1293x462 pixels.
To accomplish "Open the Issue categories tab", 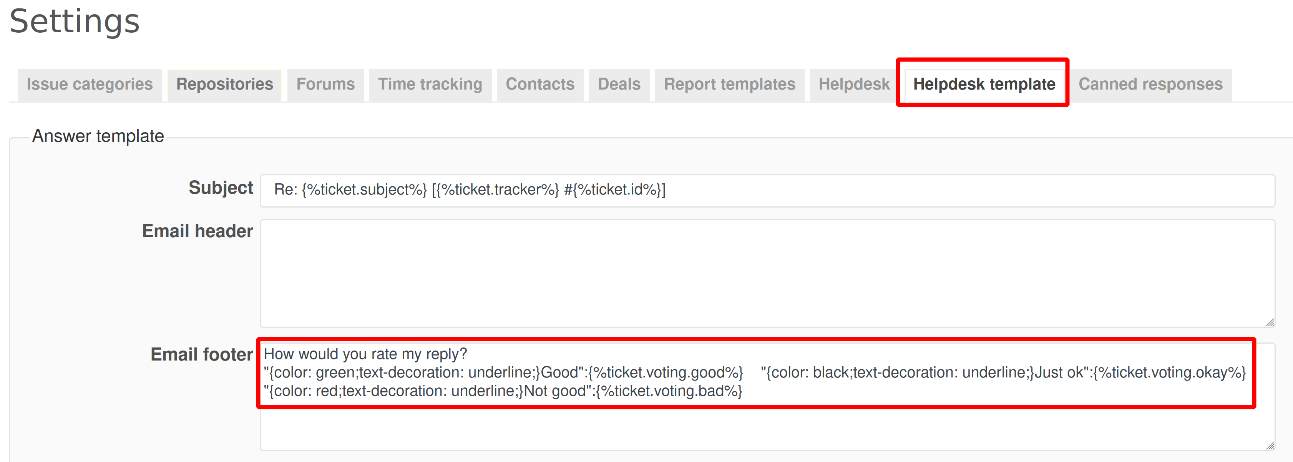I will point(90,84).
